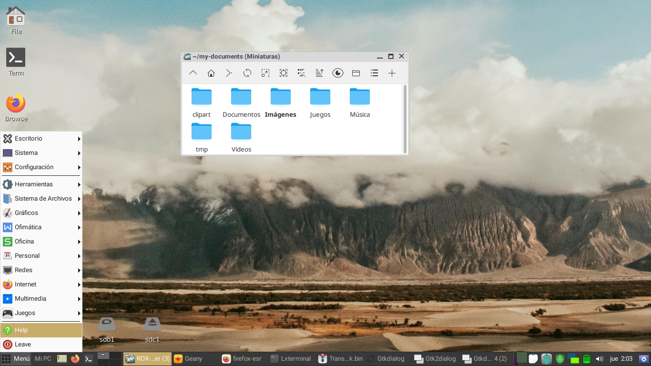The width and height of the screenshot is (651, 366).
Task: Click the folder icon in ROX-Filer toolbar
Action: pos(356,73)
